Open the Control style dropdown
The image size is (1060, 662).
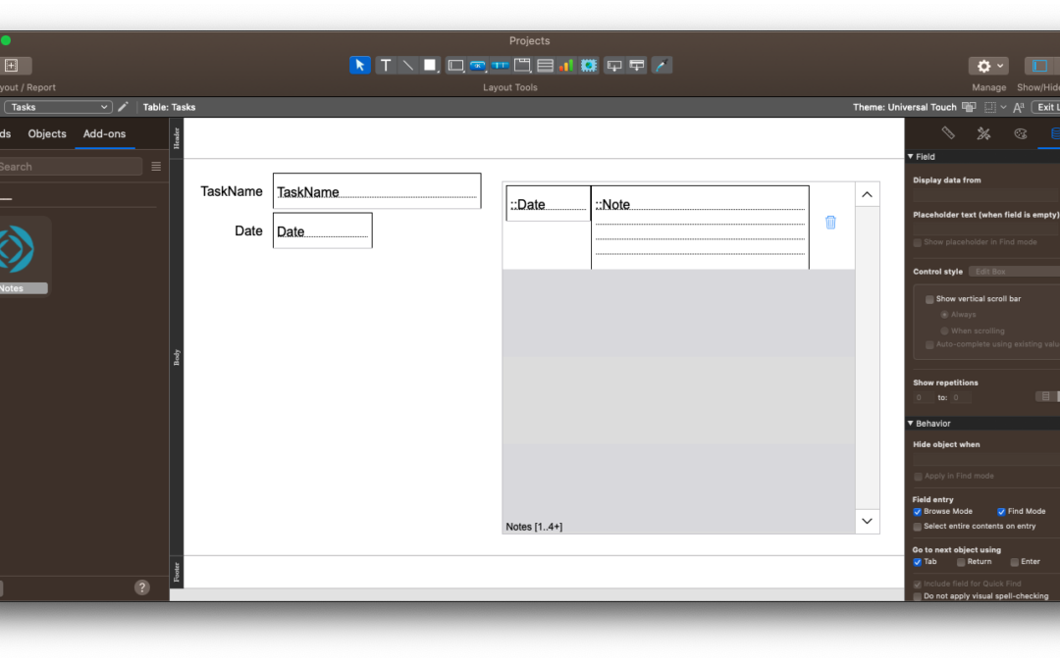(x=1014, y=271)
